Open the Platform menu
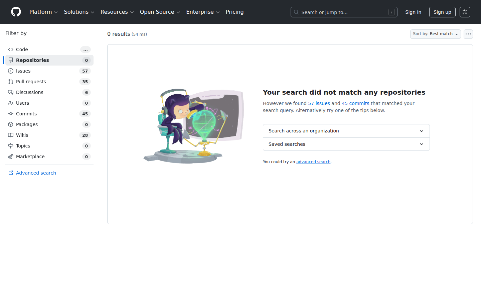The width and height of the screenshot is (481, 301). click(x=43, y=12)
